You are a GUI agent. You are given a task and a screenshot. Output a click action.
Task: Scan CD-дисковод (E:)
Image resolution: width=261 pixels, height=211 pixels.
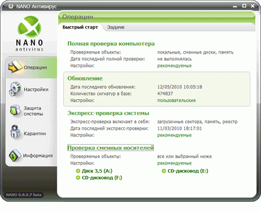coord(188,171)
